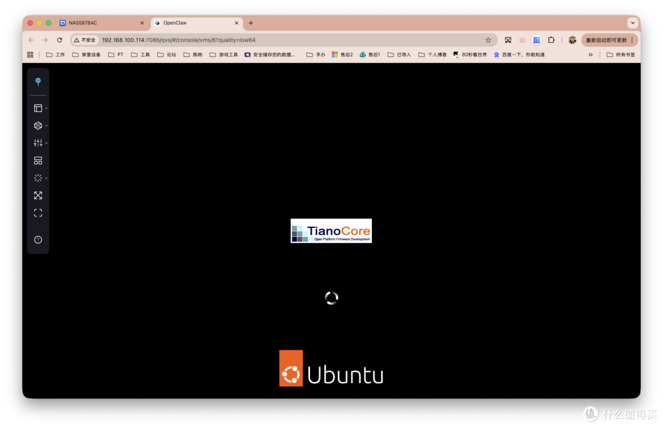
Task: Click the 重新启动即可更新 button
Action: pos(606,40)
